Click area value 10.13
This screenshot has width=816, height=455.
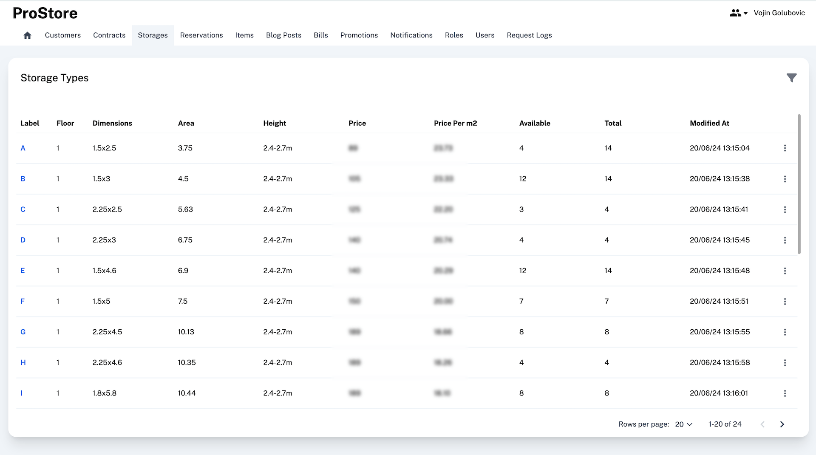186,332
